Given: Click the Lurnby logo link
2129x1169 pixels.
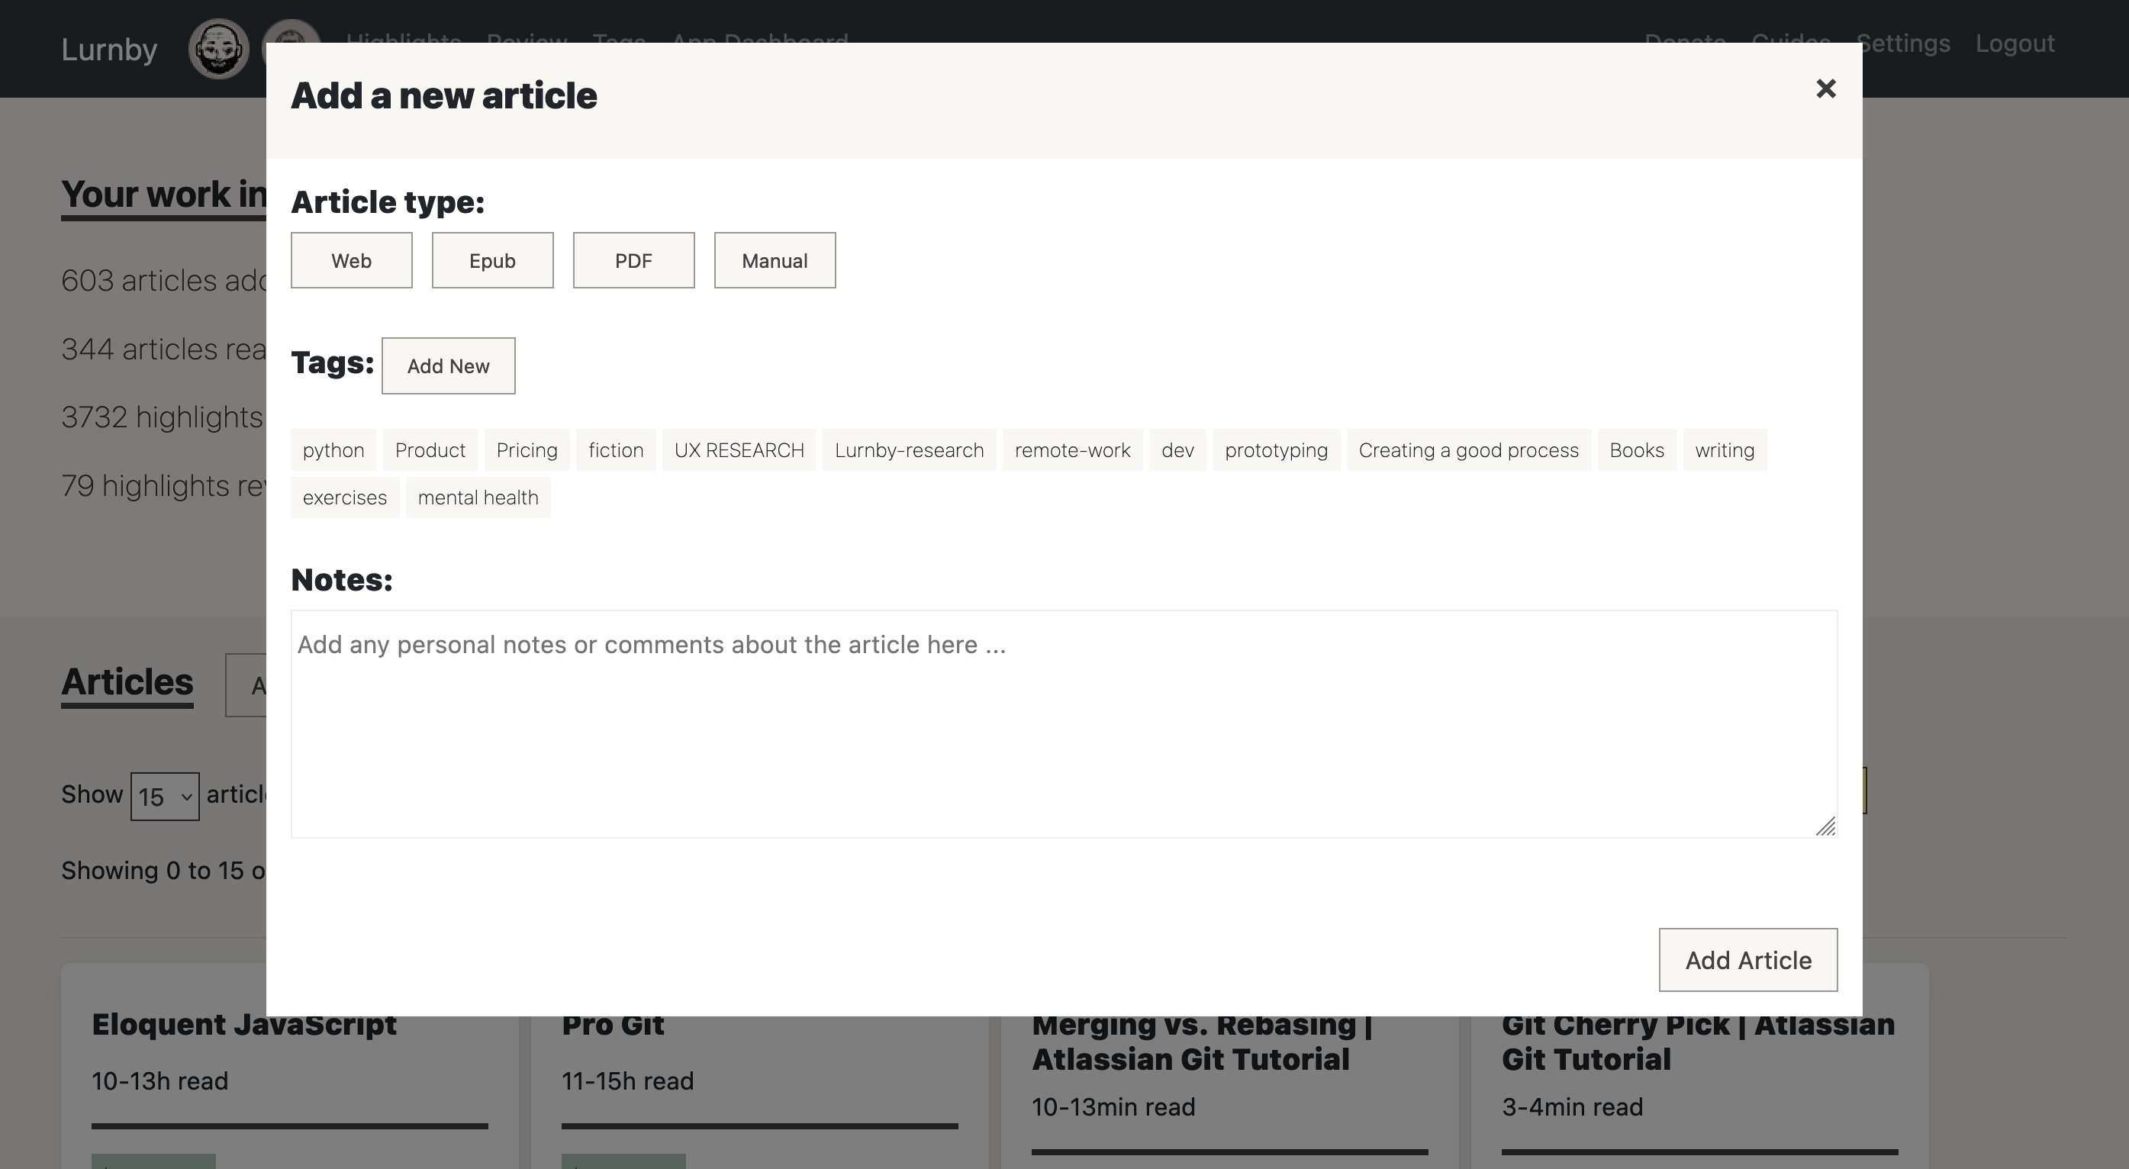Looking at the screenshot, I should 109,50.
